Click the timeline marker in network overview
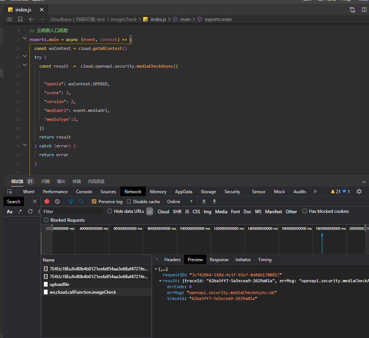Image resolution: width=369 pixels, height=338 pixels. (322, 235)
